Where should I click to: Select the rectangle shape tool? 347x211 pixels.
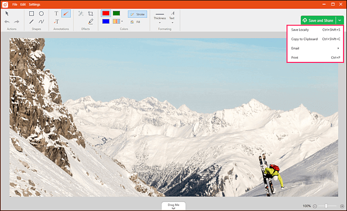tap(32, 13)
